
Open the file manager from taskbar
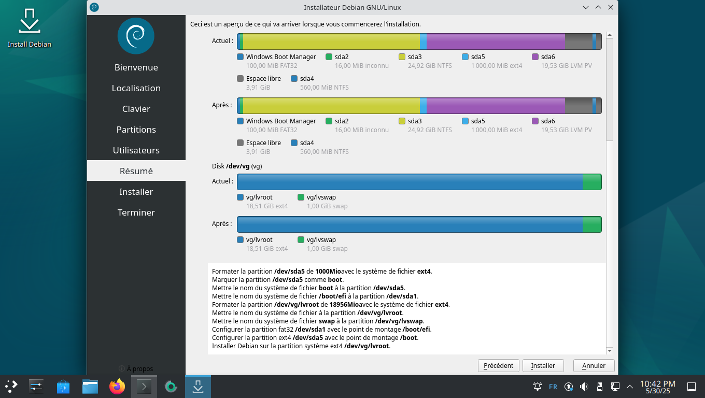point(90,386)
